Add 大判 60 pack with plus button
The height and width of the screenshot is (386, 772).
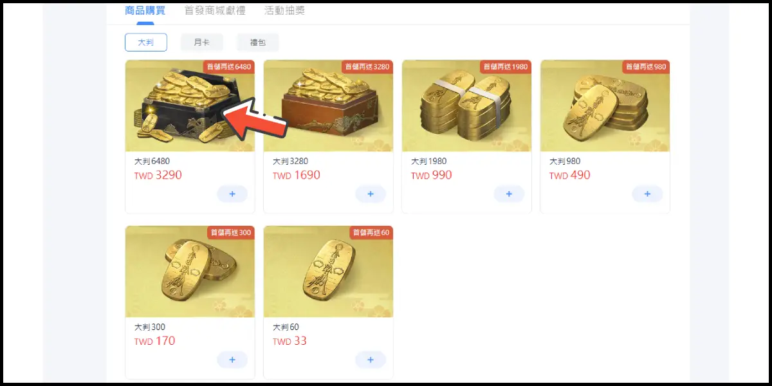[x=371, y=360]
